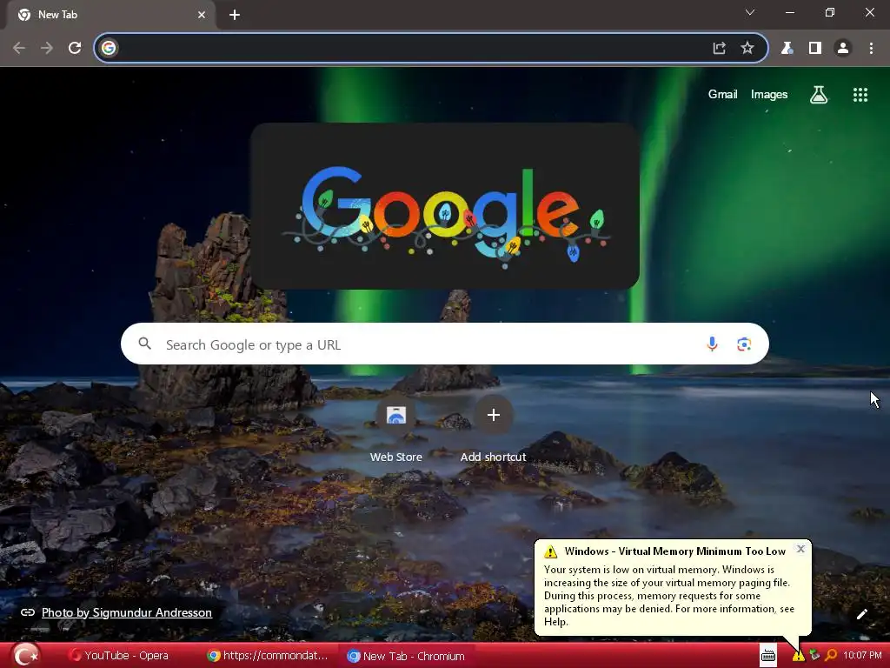Open Chrome Labs flask in toolbar
This screenshot has height=668, width=890.
tap(787, 49)
